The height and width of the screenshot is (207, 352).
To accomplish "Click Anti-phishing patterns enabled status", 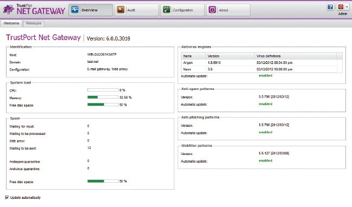I will (265, 132).
